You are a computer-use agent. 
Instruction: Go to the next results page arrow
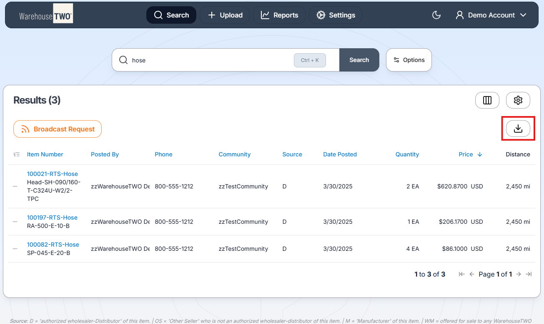[519, 274]
